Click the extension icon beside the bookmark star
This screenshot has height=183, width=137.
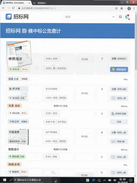click(121, 9)
